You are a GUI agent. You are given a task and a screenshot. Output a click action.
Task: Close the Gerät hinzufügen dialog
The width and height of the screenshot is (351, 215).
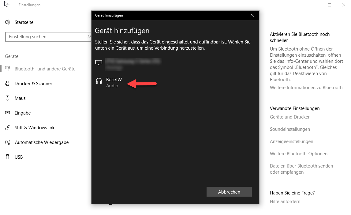click(x=252, y=15)
